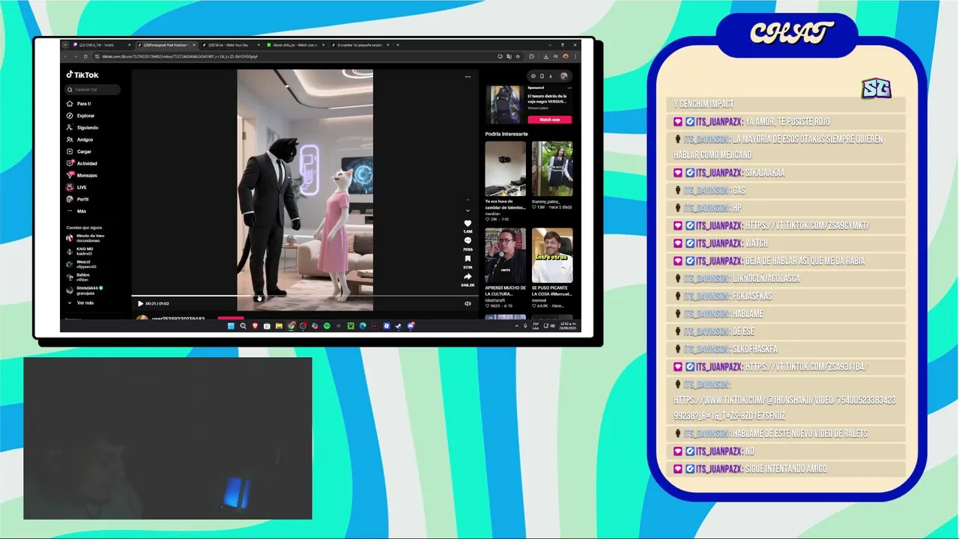
Task: Click vt.tiktok.com/ZSA93J1B4 link in chat
Action: coord(807,367)
